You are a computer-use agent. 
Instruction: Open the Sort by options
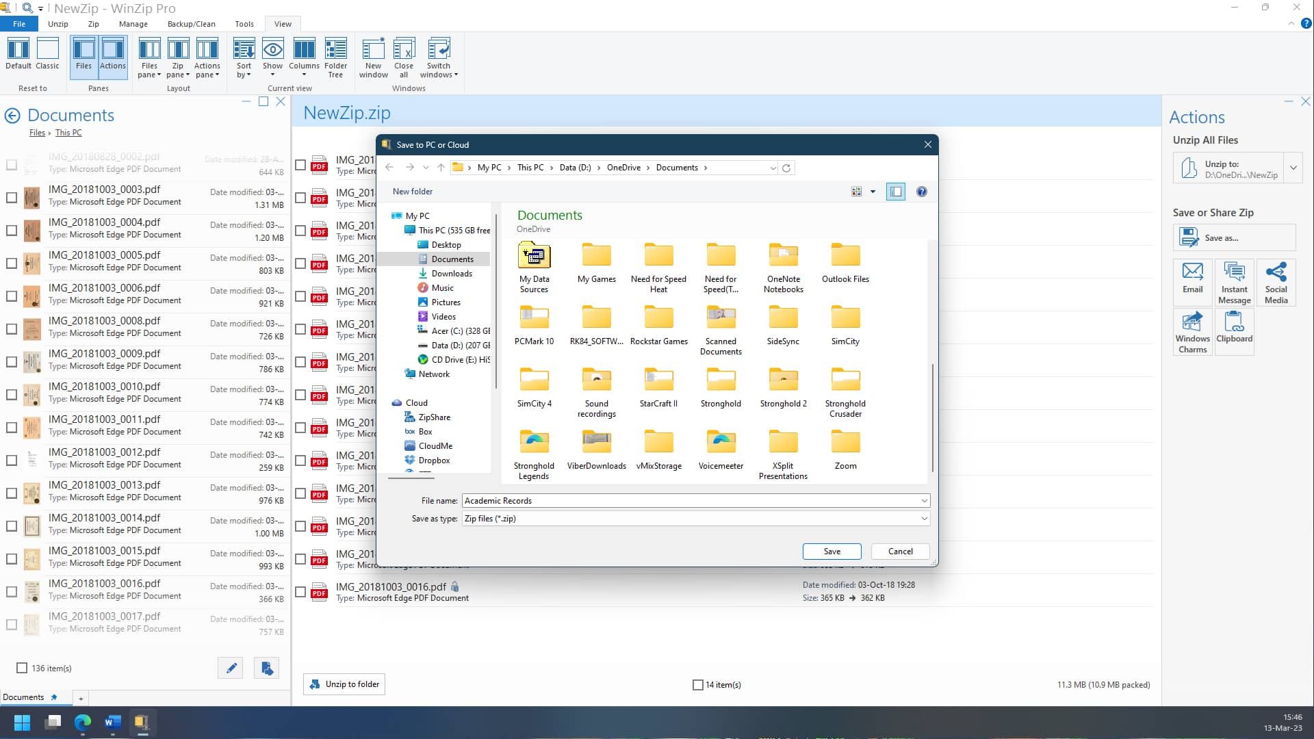tap(244, 58)
